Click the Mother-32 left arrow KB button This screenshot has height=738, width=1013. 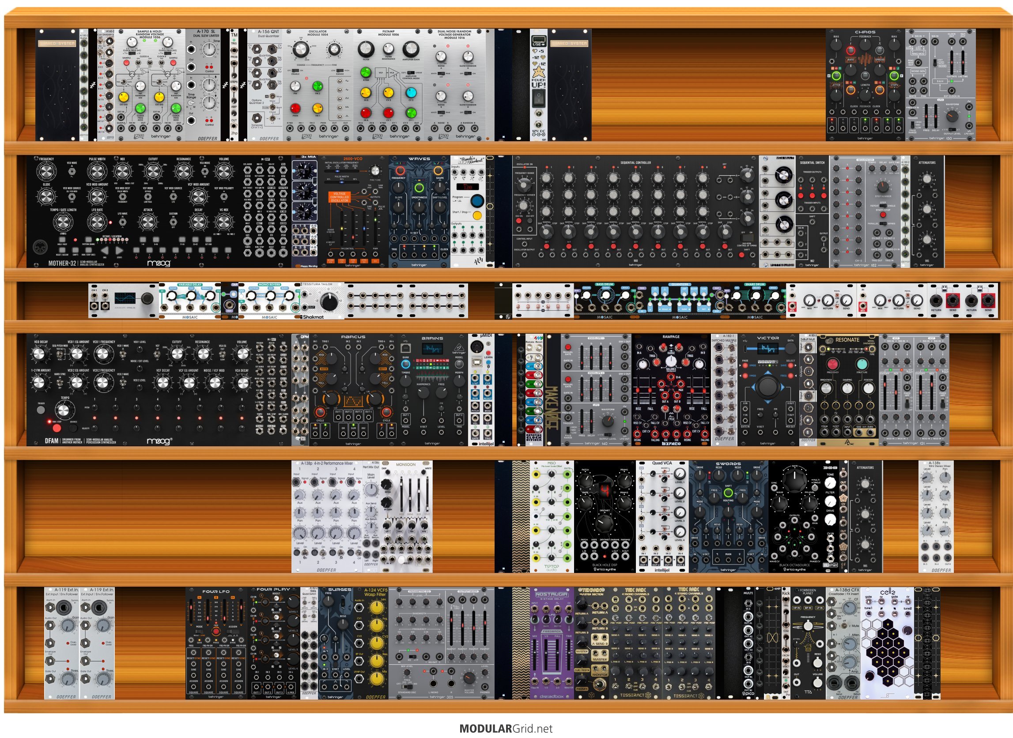[106, 251]
